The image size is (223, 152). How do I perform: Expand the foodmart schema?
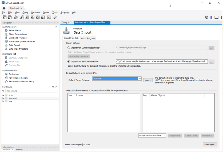(3, 98)
